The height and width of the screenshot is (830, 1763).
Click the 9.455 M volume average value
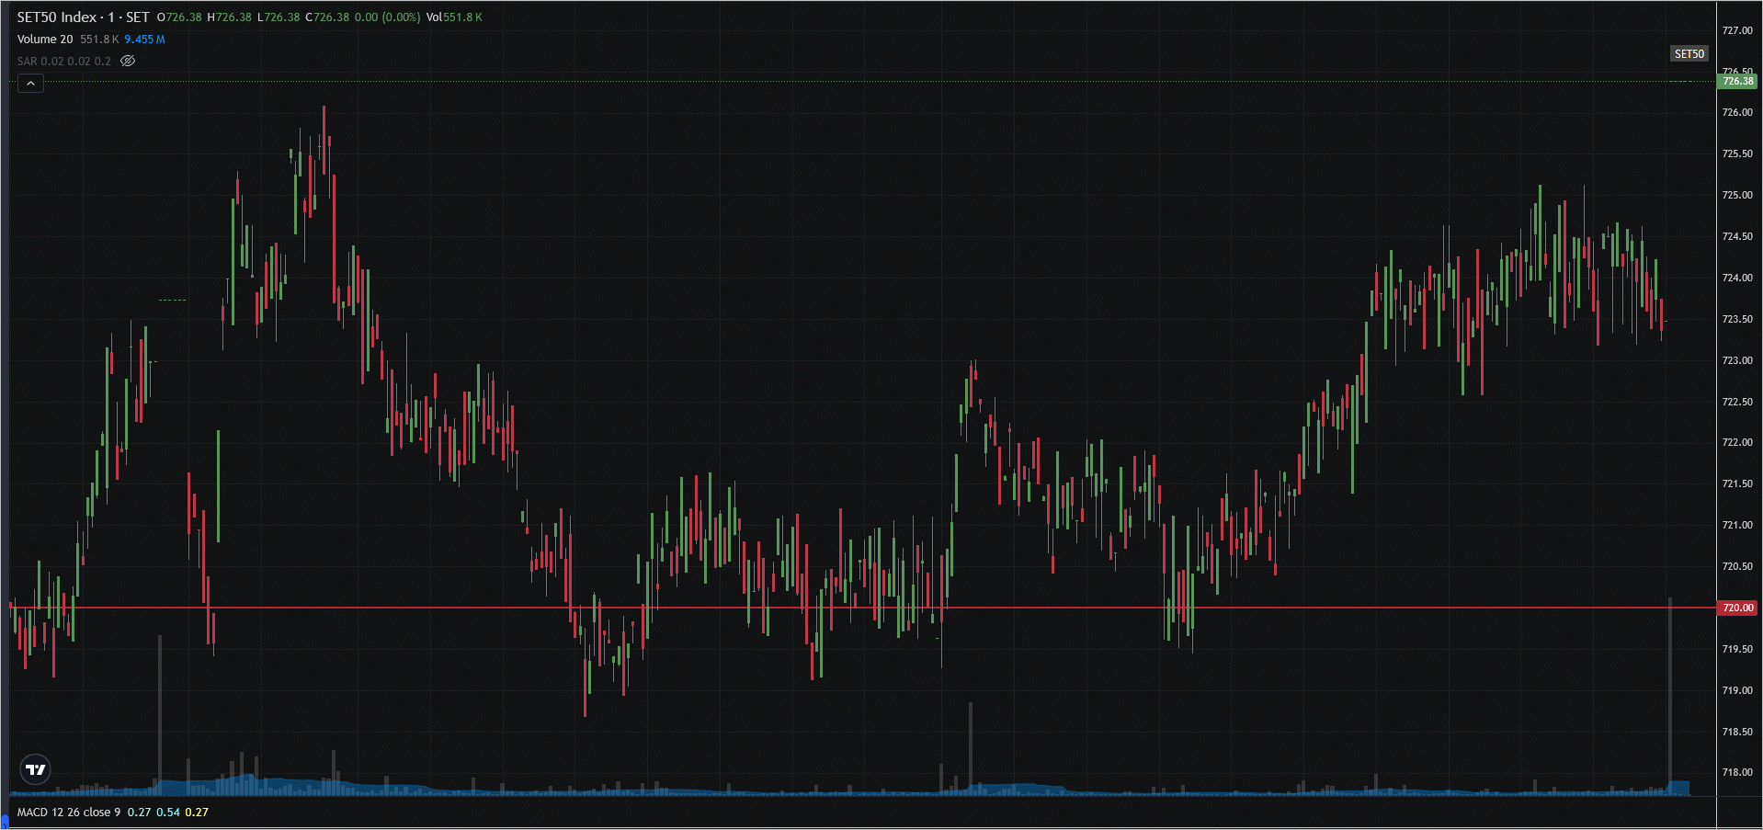(x=145, y=40)
